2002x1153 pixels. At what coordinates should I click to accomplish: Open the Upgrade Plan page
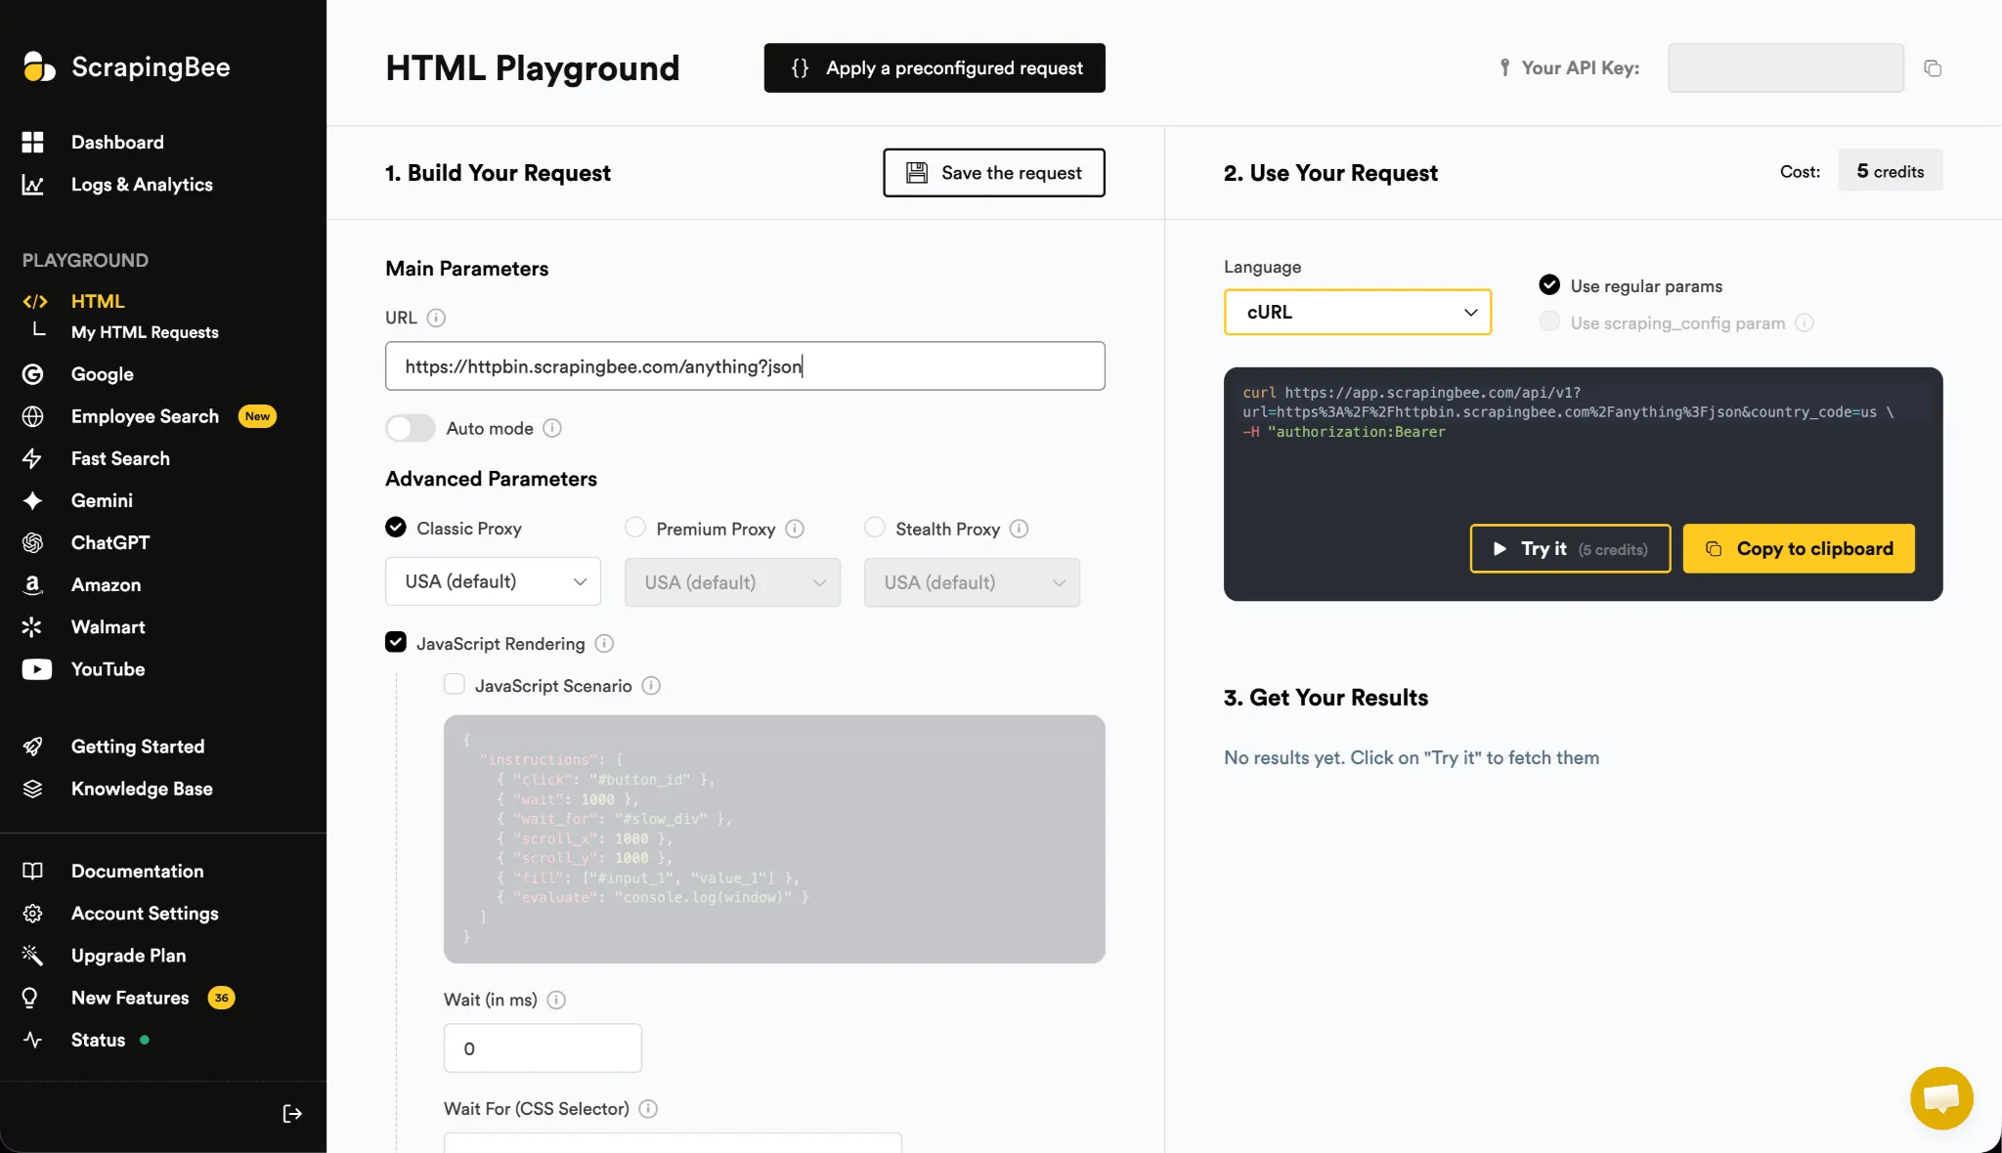coord(128,956)
